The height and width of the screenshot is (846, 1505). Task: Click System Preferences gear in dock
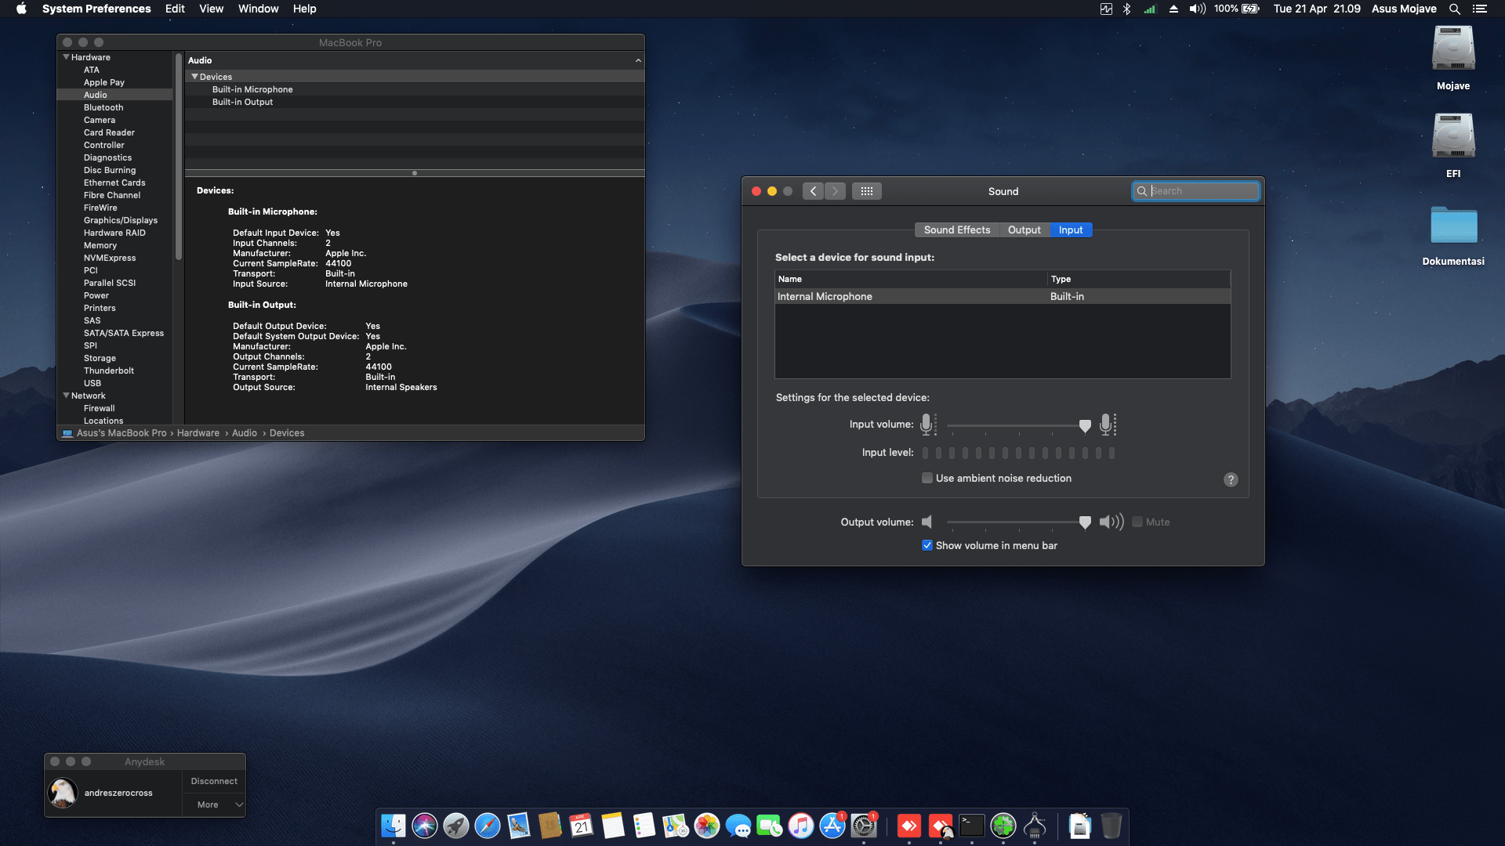click(864, 826)
